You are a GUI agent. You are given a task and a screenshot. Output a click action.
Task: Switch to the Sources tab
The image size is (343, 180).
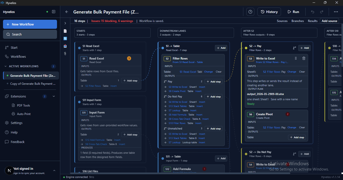click(x=282, y=21)
